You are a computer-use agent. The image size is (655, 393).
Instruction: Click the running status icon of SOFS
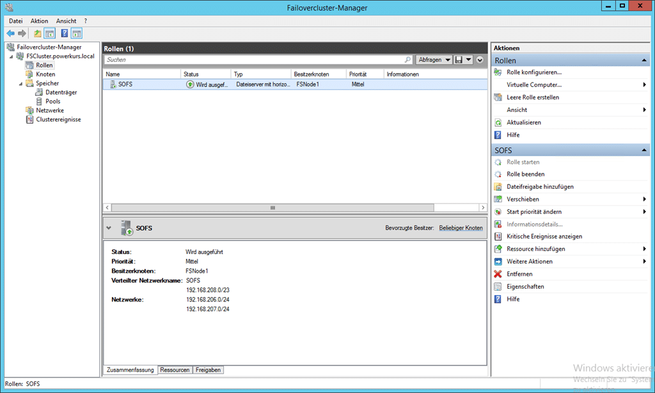pos(190,84)
